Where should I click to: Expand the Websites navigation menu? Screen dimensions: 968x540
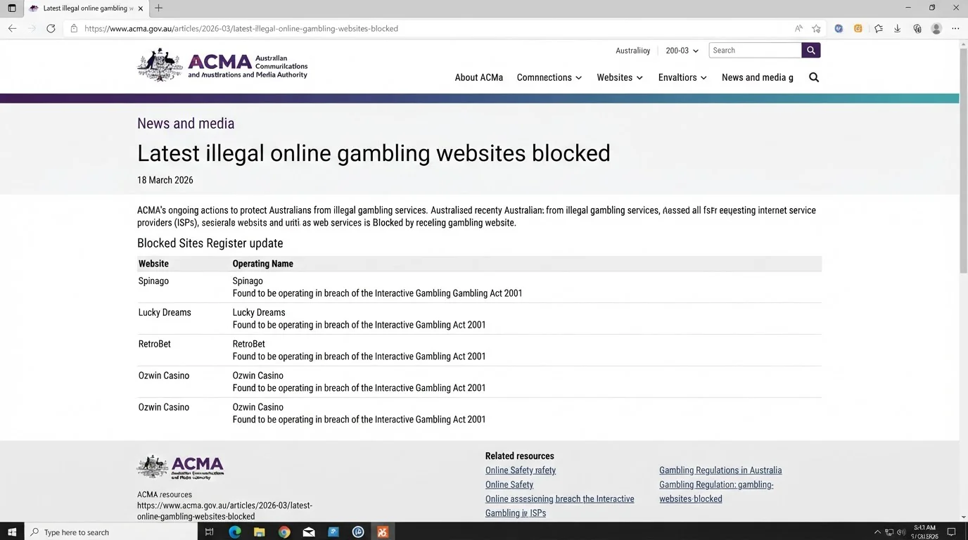point(620,77)
